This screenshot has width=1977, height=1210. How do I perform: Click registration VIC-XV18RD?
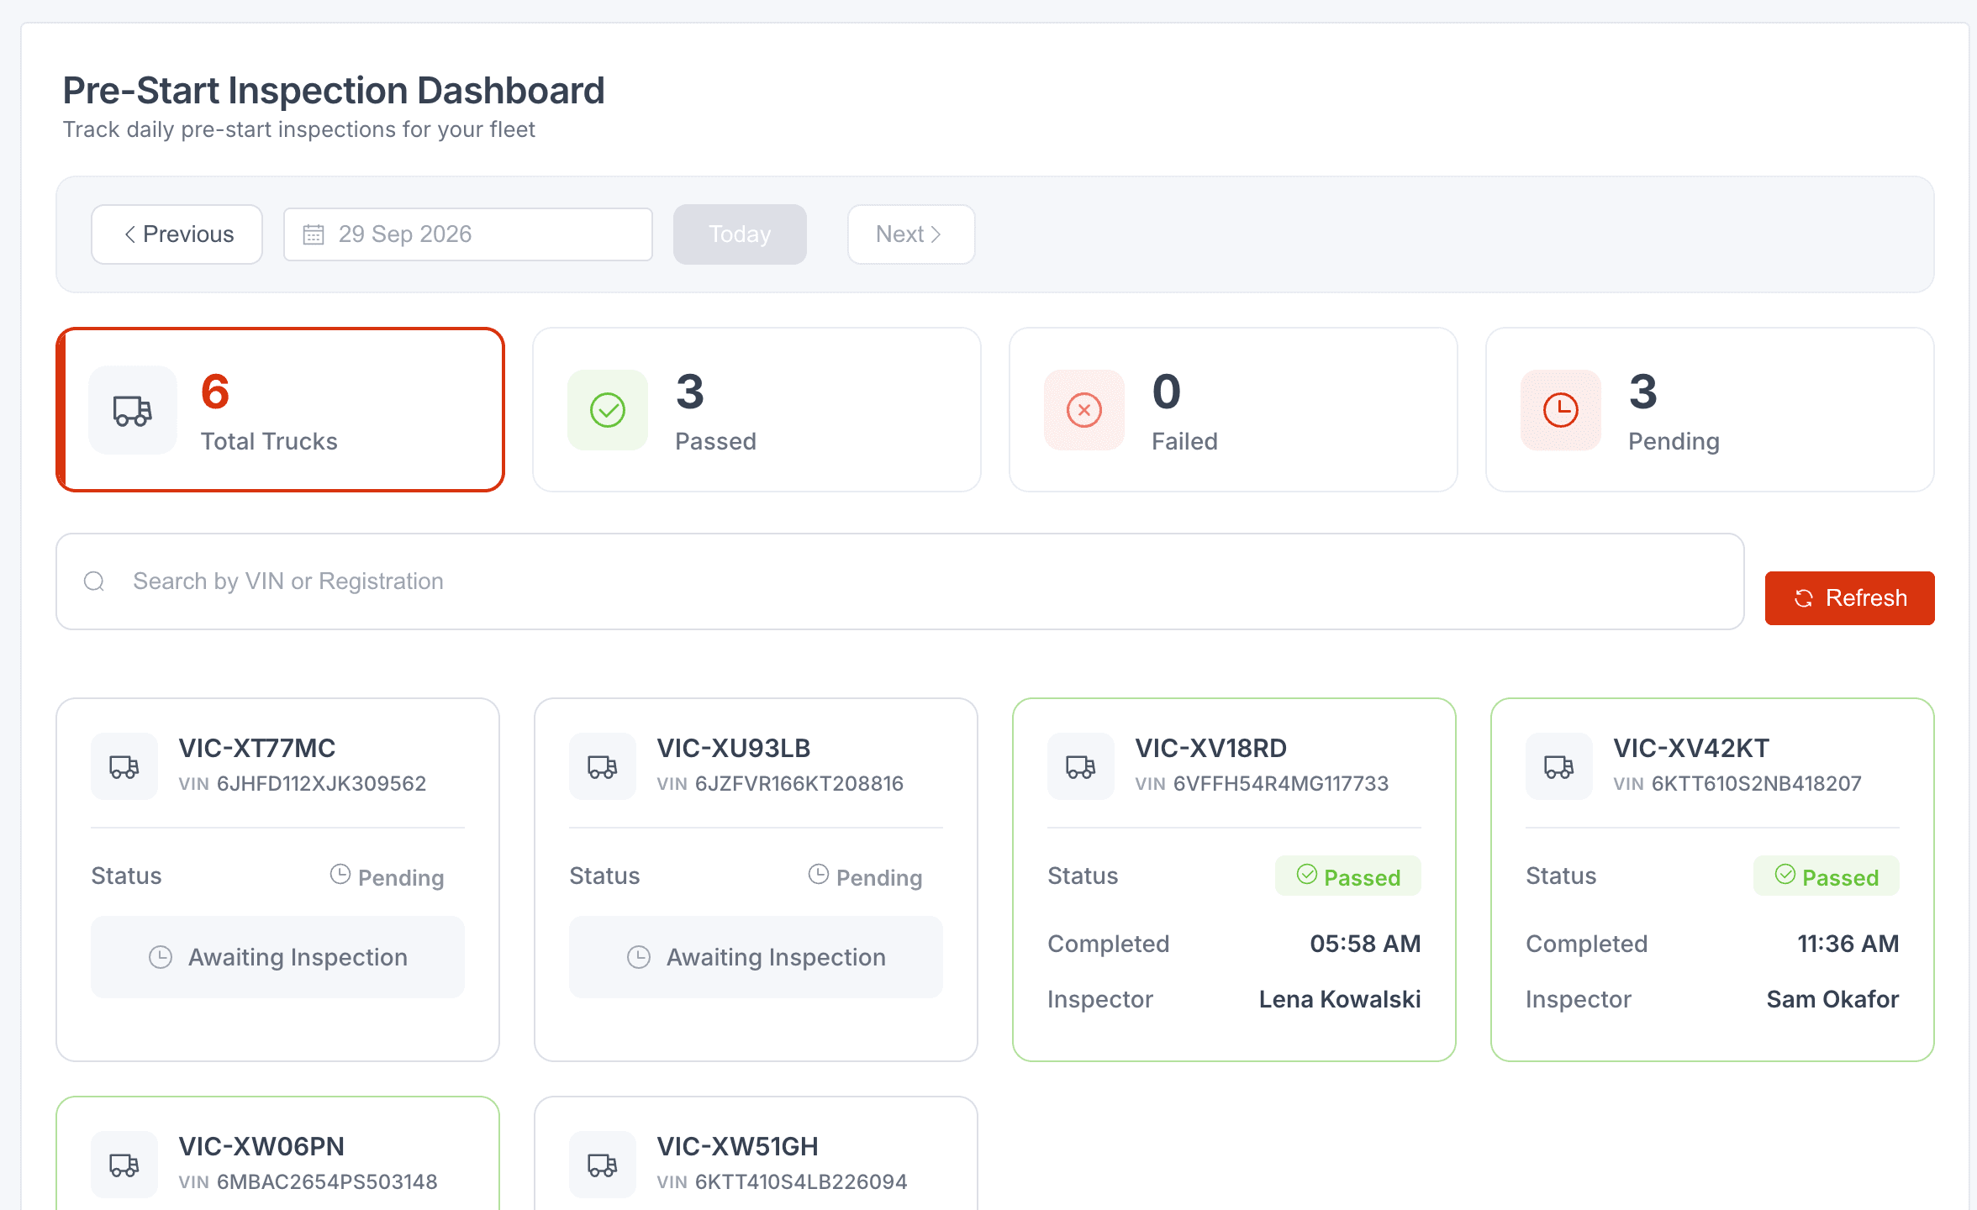coord(1211,748)
